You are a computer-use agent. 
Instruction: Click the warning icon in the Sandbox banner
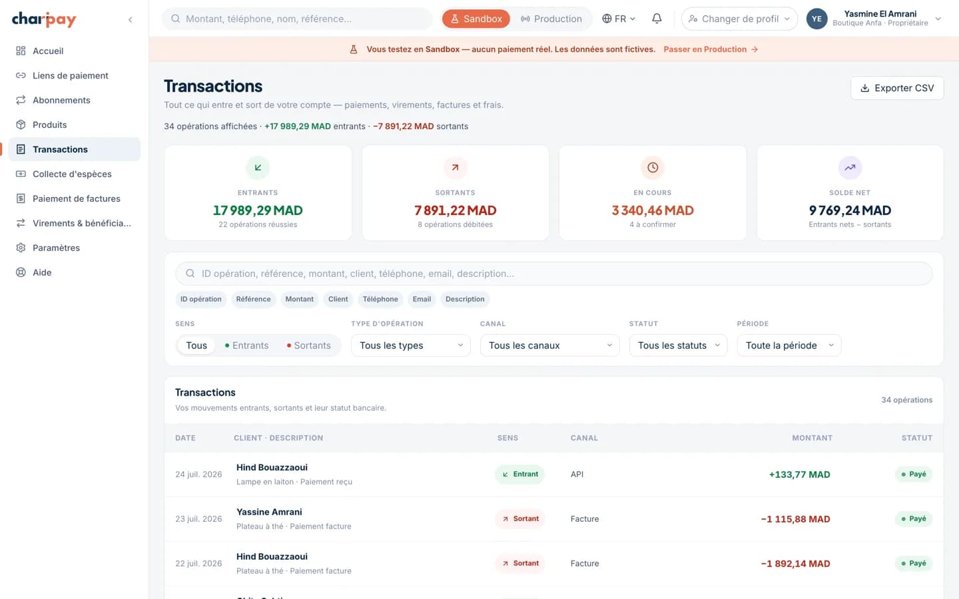tap(354, 49)
